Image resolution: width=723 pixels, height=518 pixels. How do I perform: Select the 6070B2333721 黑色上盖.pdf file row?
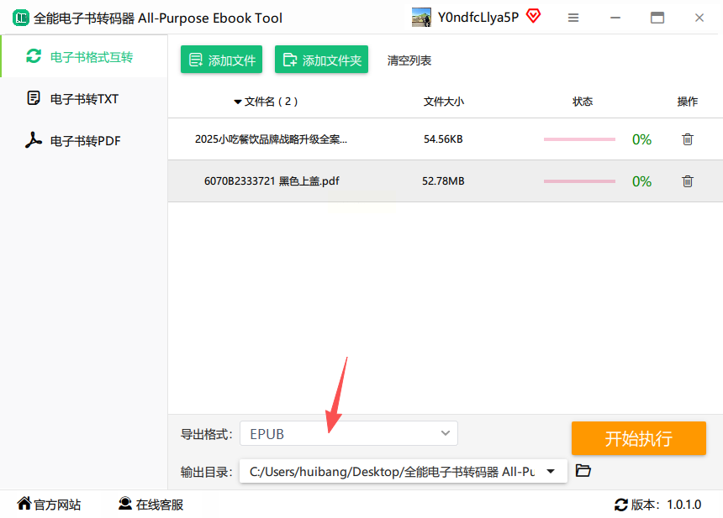tap(446, 181)
